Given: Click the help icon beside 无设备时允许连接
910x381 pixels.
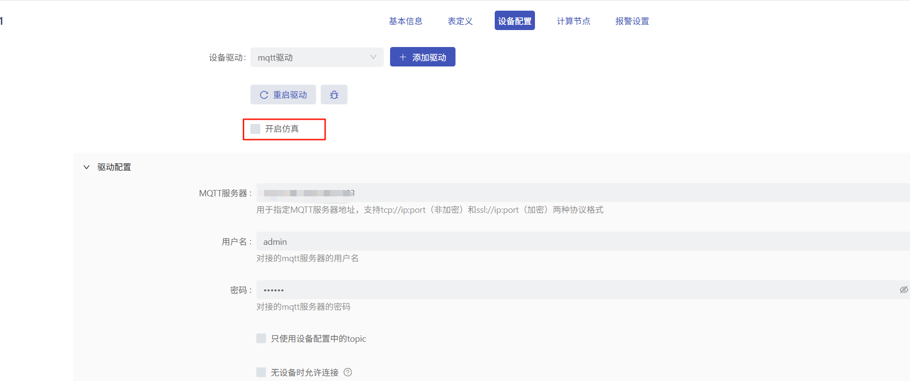Looking at the screenshot, I should [x=348, y=372].
